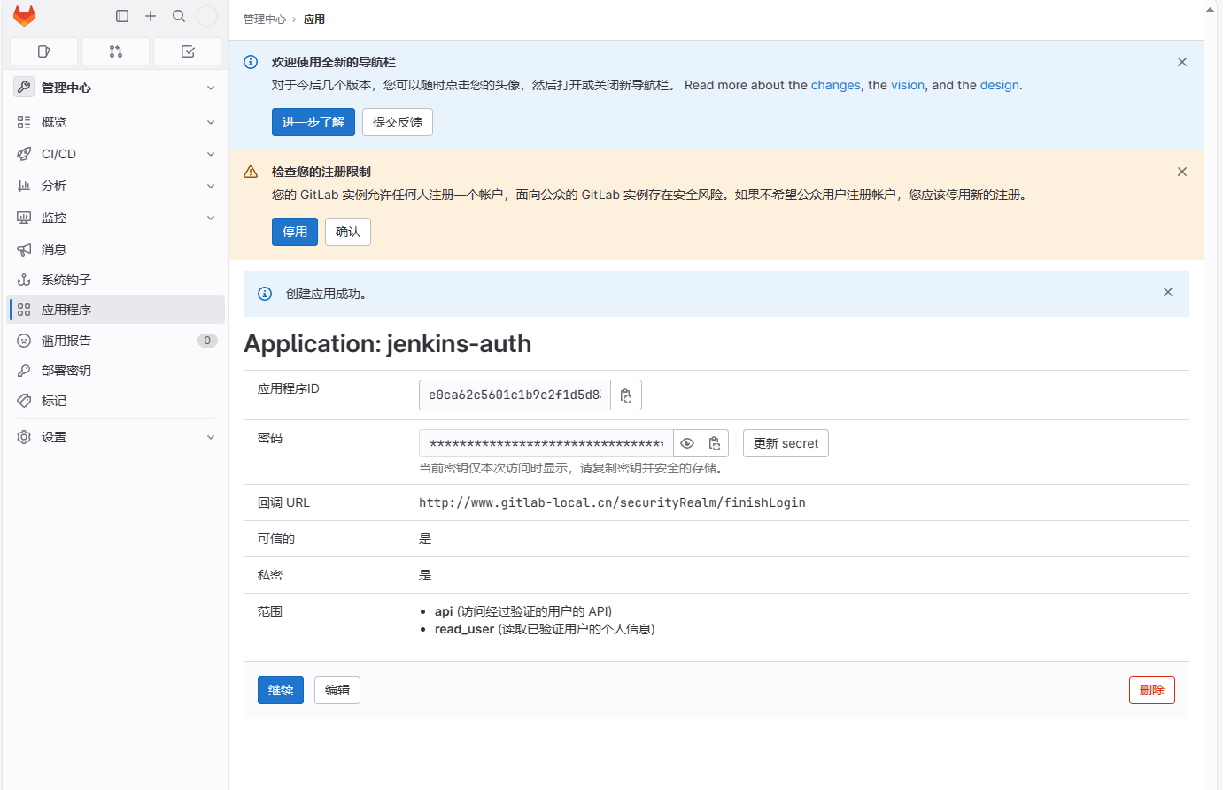
Task: Follow the 'vision' link
Action: pyautogui.click(x=908, y=85)
